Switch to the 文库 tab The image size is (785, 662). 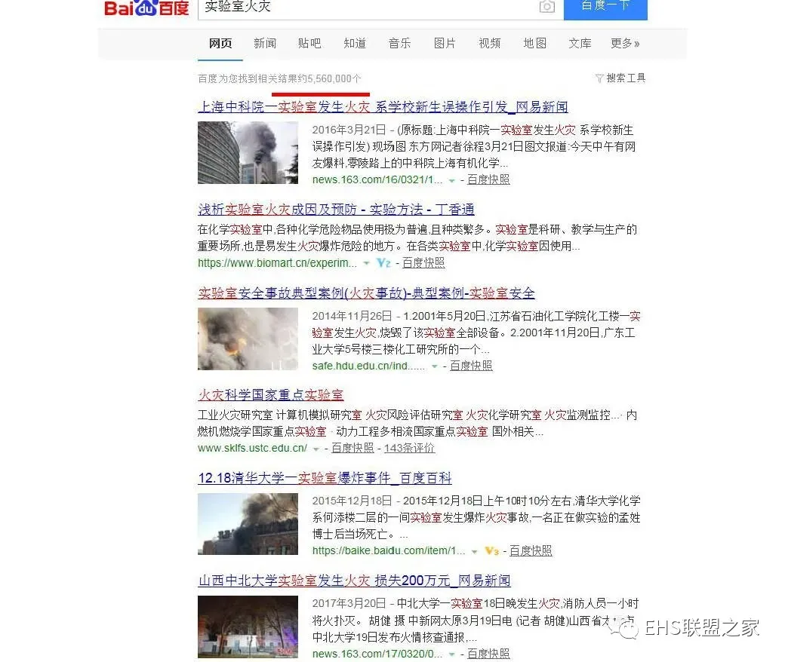point(580,44)
